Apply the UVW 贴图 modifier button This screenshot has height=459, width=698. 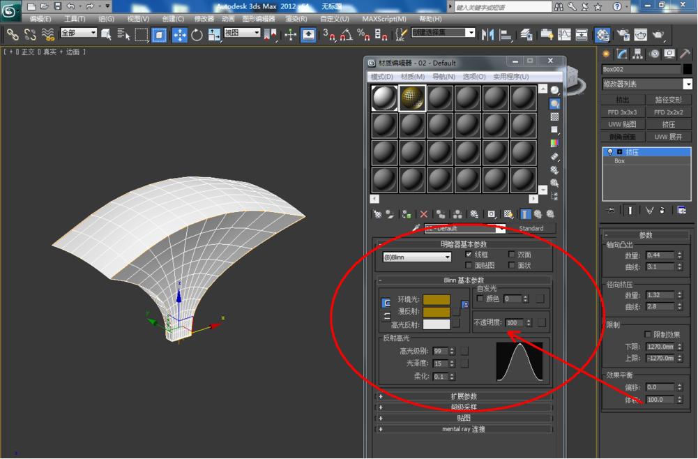[623, 123]
